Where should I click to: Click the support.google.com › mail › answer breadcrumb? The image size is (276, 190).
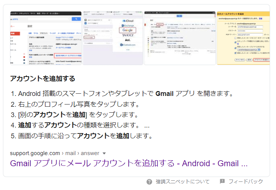tap(55, 153)
